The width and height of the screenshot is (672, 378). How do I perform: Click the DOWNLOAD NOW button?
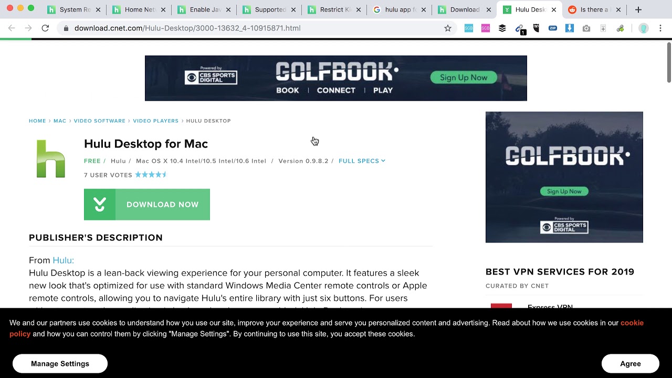click(x=147, y=205)
